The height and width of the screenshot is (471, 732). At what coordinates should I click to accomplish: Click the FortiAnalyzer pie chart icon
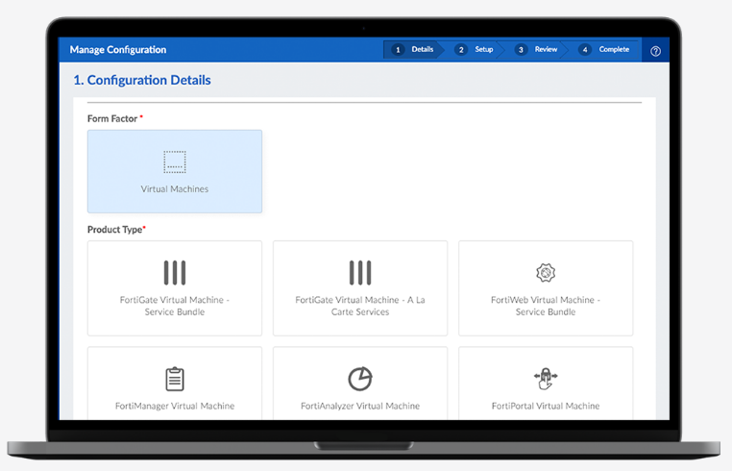(x=360, y=379)
